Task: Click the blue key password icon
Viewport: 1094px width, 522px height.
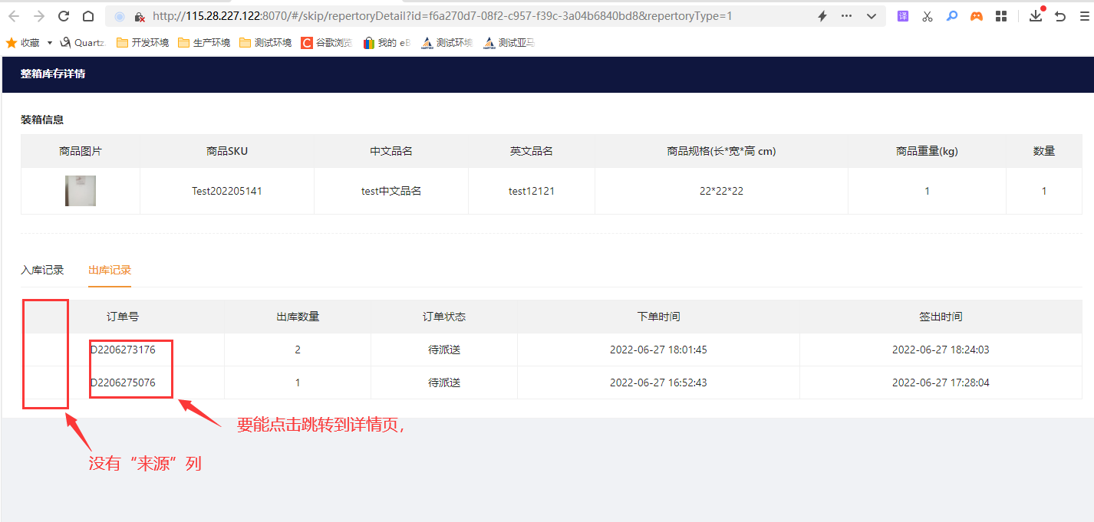Action: coord(952,16)
